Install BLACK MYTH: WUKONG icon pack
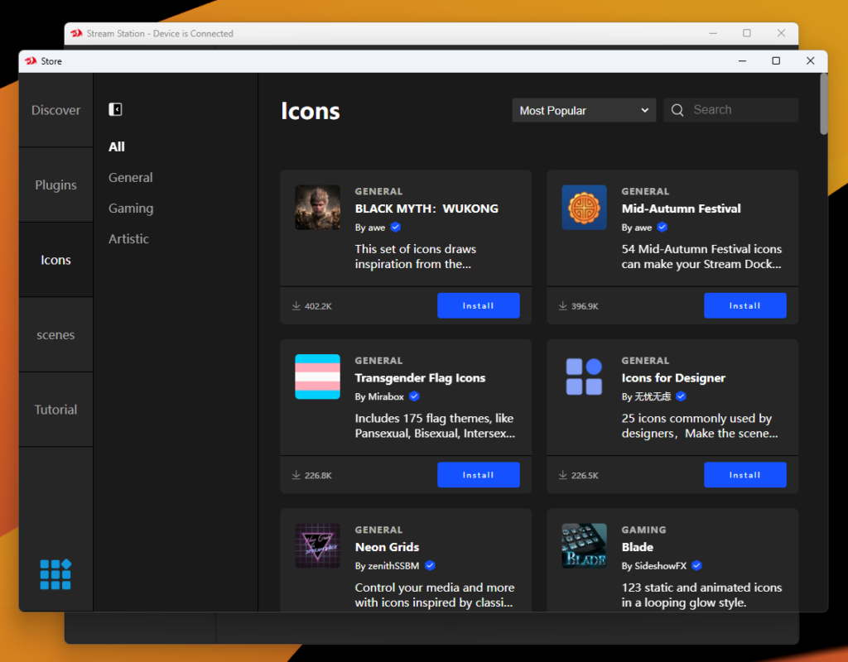 click(x=479, y=306)
